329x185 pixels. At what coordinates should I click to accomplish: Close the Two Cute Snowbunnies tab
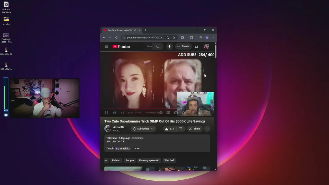(139, 30)
